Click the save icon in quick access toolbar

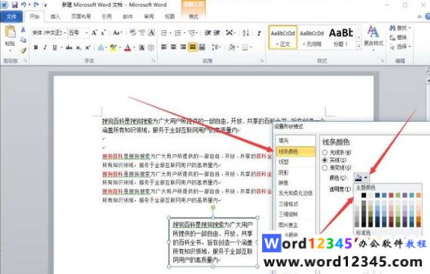pyautogui.click(x=14, y=5)
